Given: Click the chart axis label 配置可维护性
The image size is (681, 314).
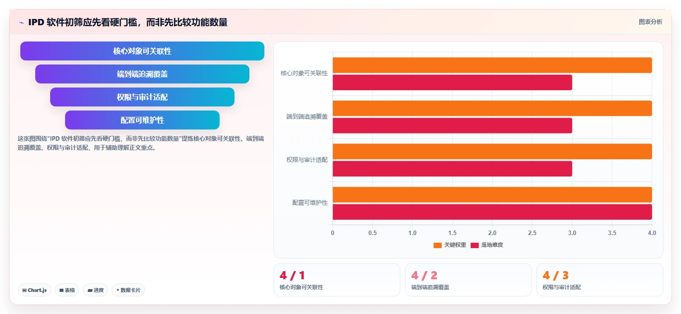Looking at the screenshot, I should pos(310,203).
